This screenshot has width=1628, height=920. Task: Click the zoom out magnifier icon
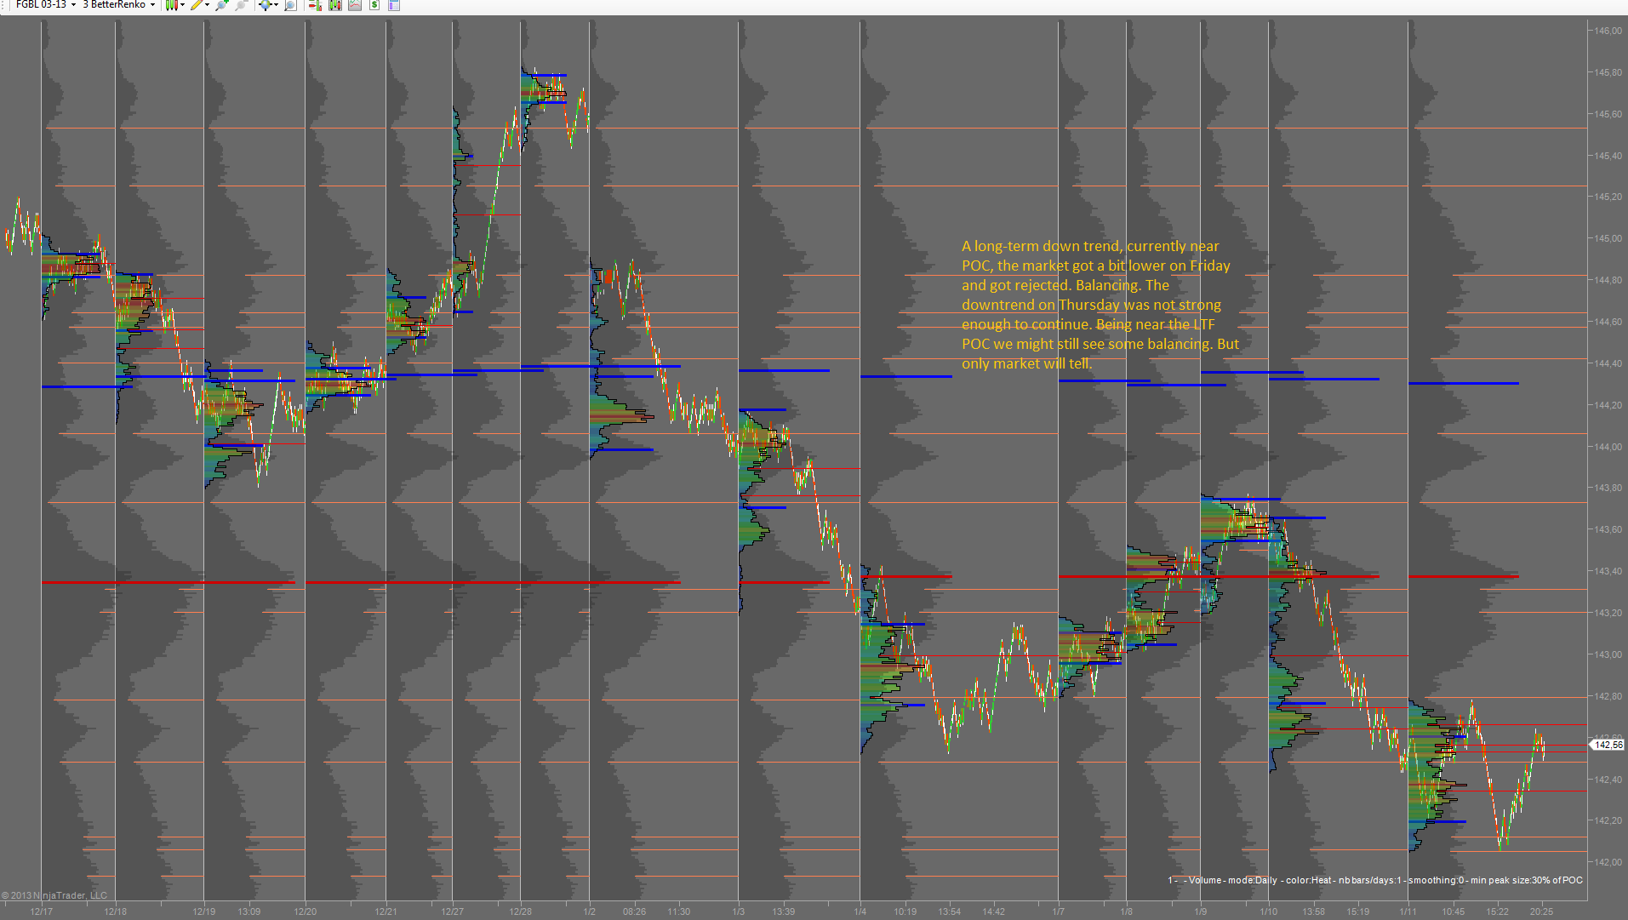(x=242, y=5)
